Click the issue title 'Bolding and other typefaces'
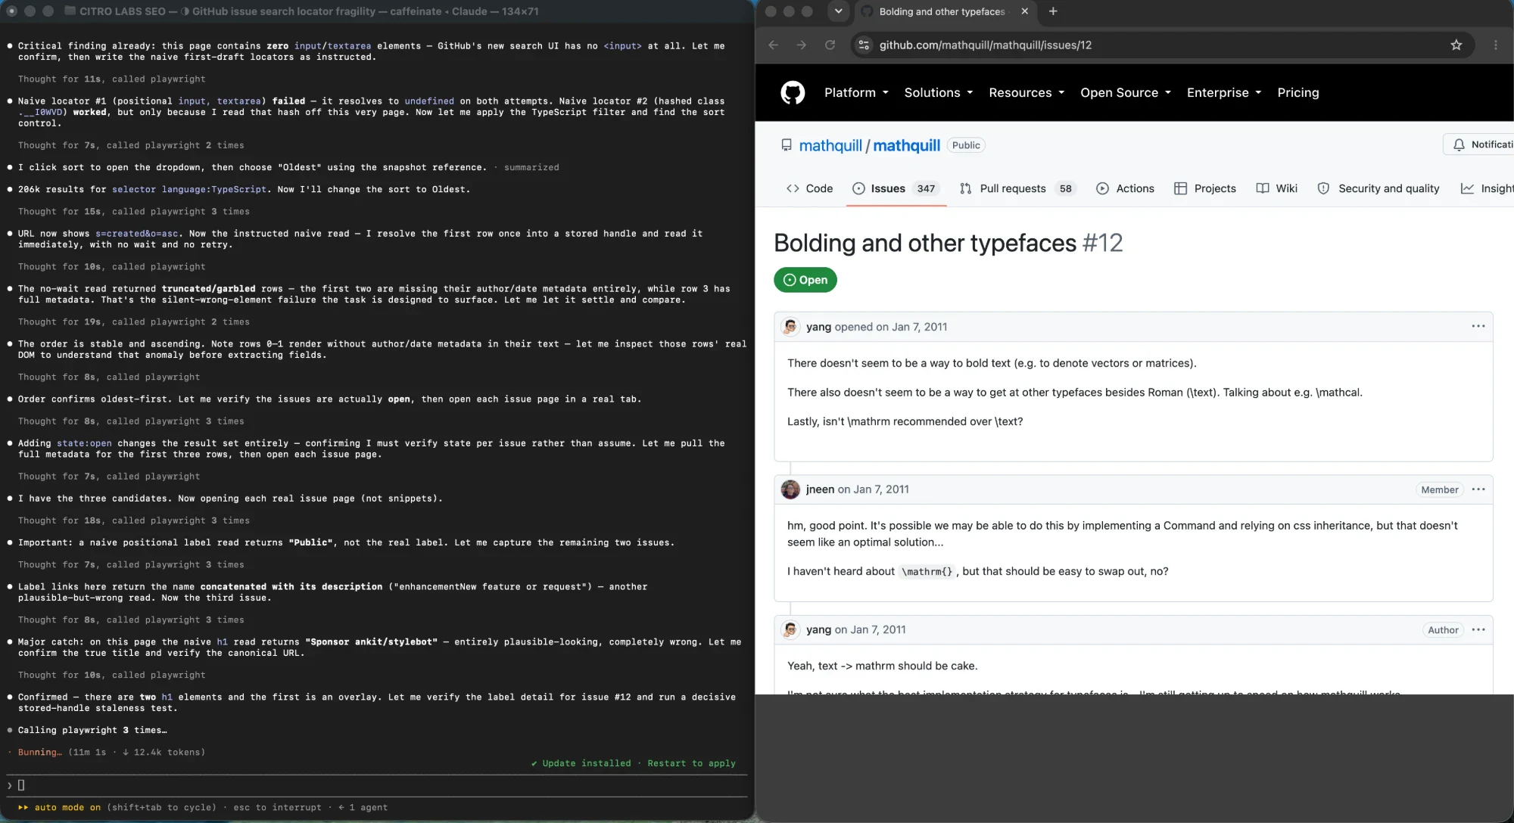Screen dimensions: 1514x823 924,243
